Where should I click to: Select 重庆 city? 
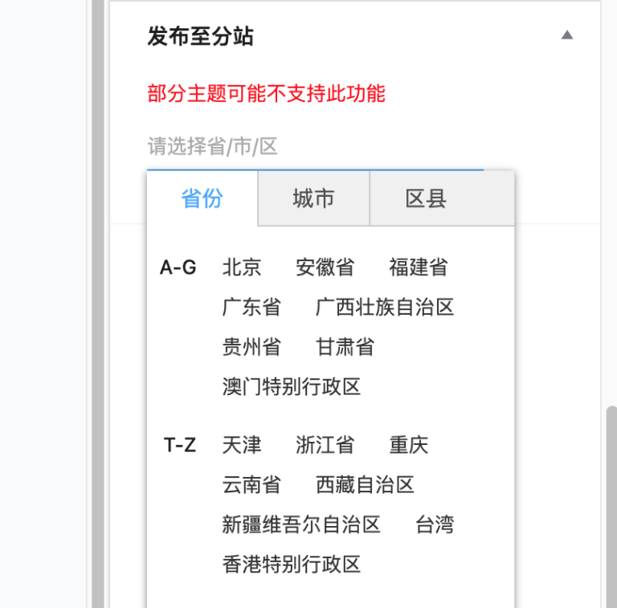409,445
